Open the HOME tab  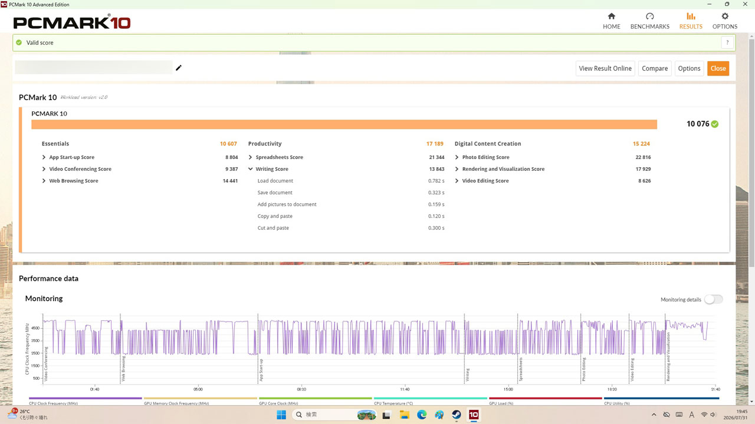point(611,21)
